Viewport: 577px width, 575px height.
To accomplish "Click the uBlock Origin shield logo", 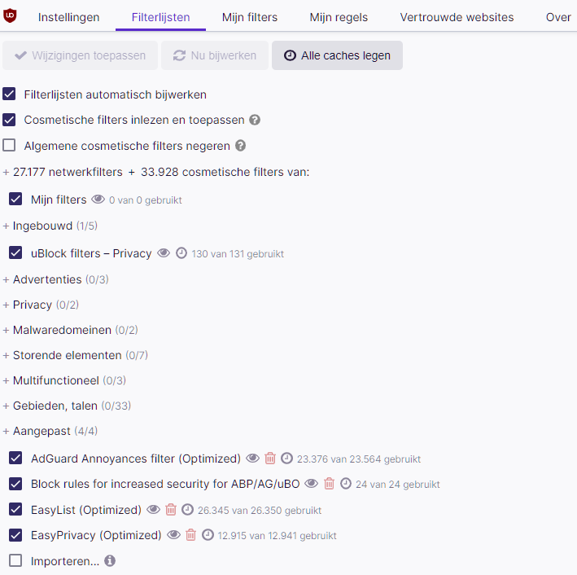I will 10,15.
